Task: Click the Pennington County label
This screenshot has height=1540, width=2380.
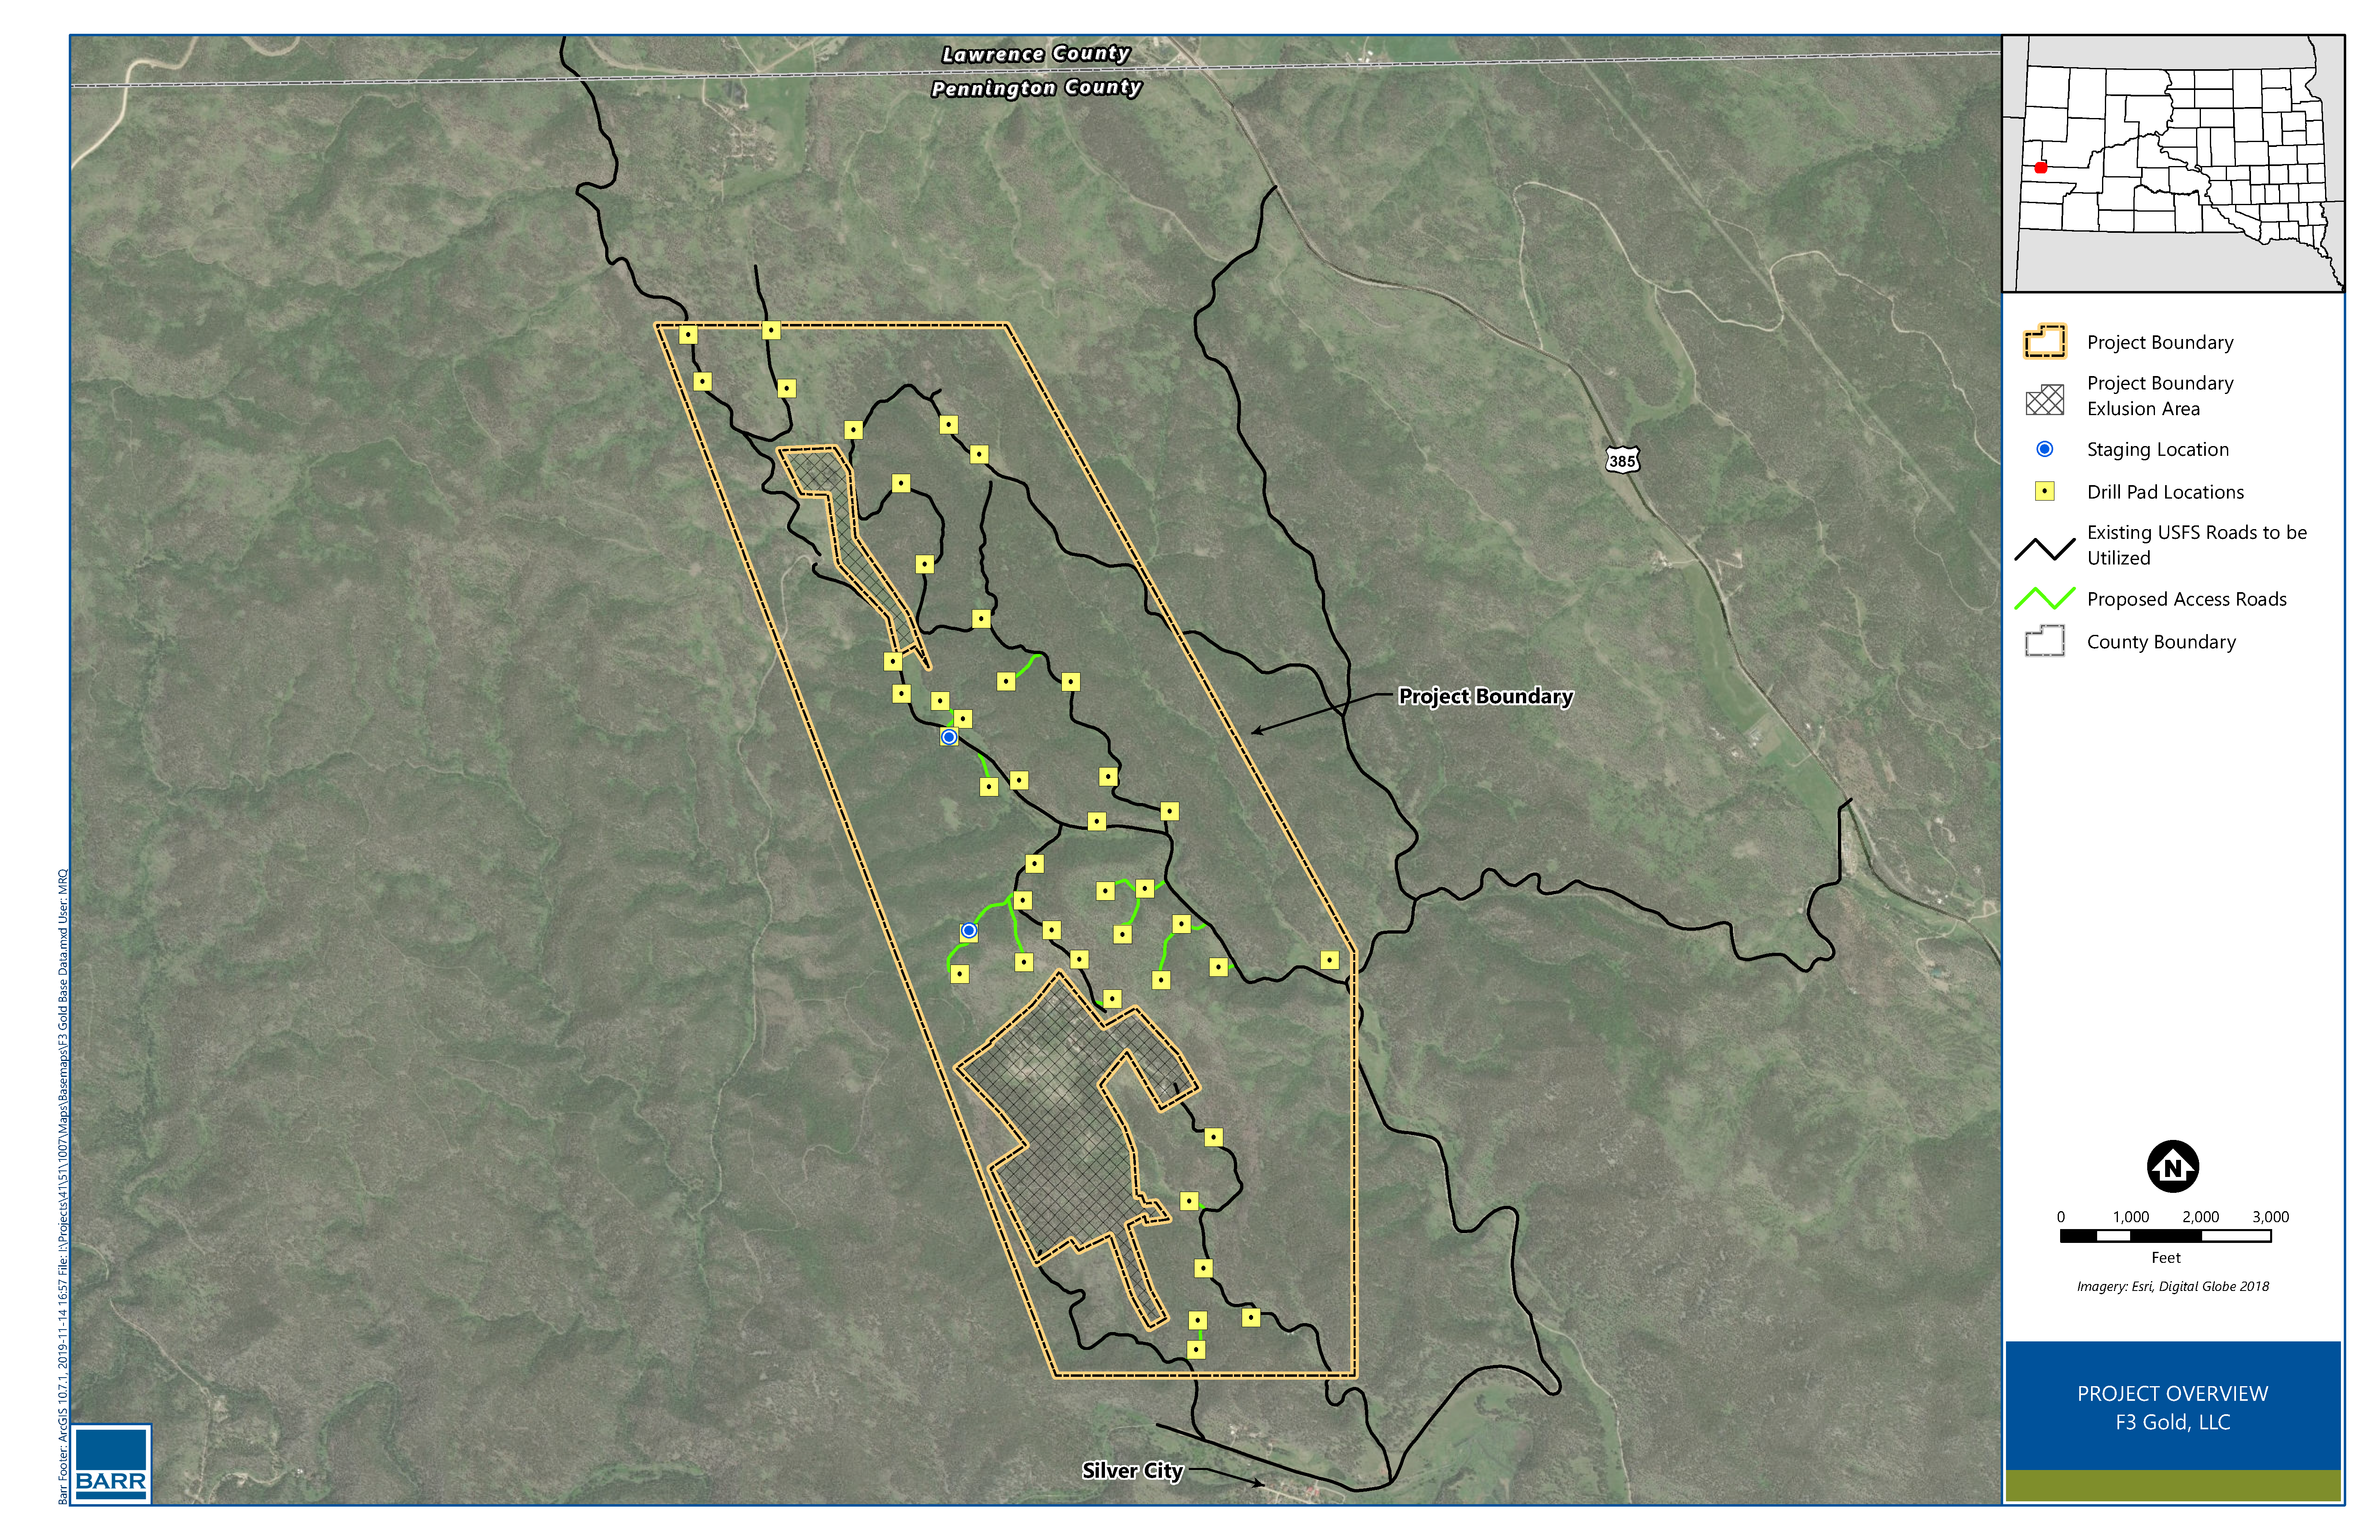Action: (x=1036, y=88)
